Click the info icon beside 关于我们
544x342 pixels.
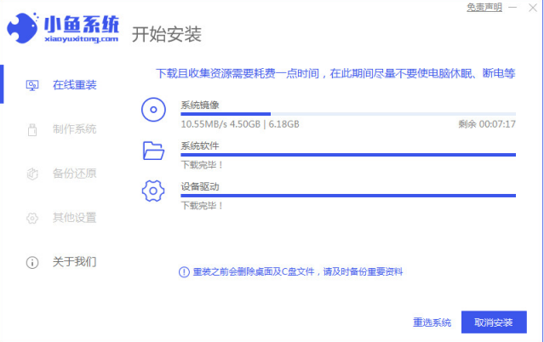pyautogui.click(x=32, y=262)
